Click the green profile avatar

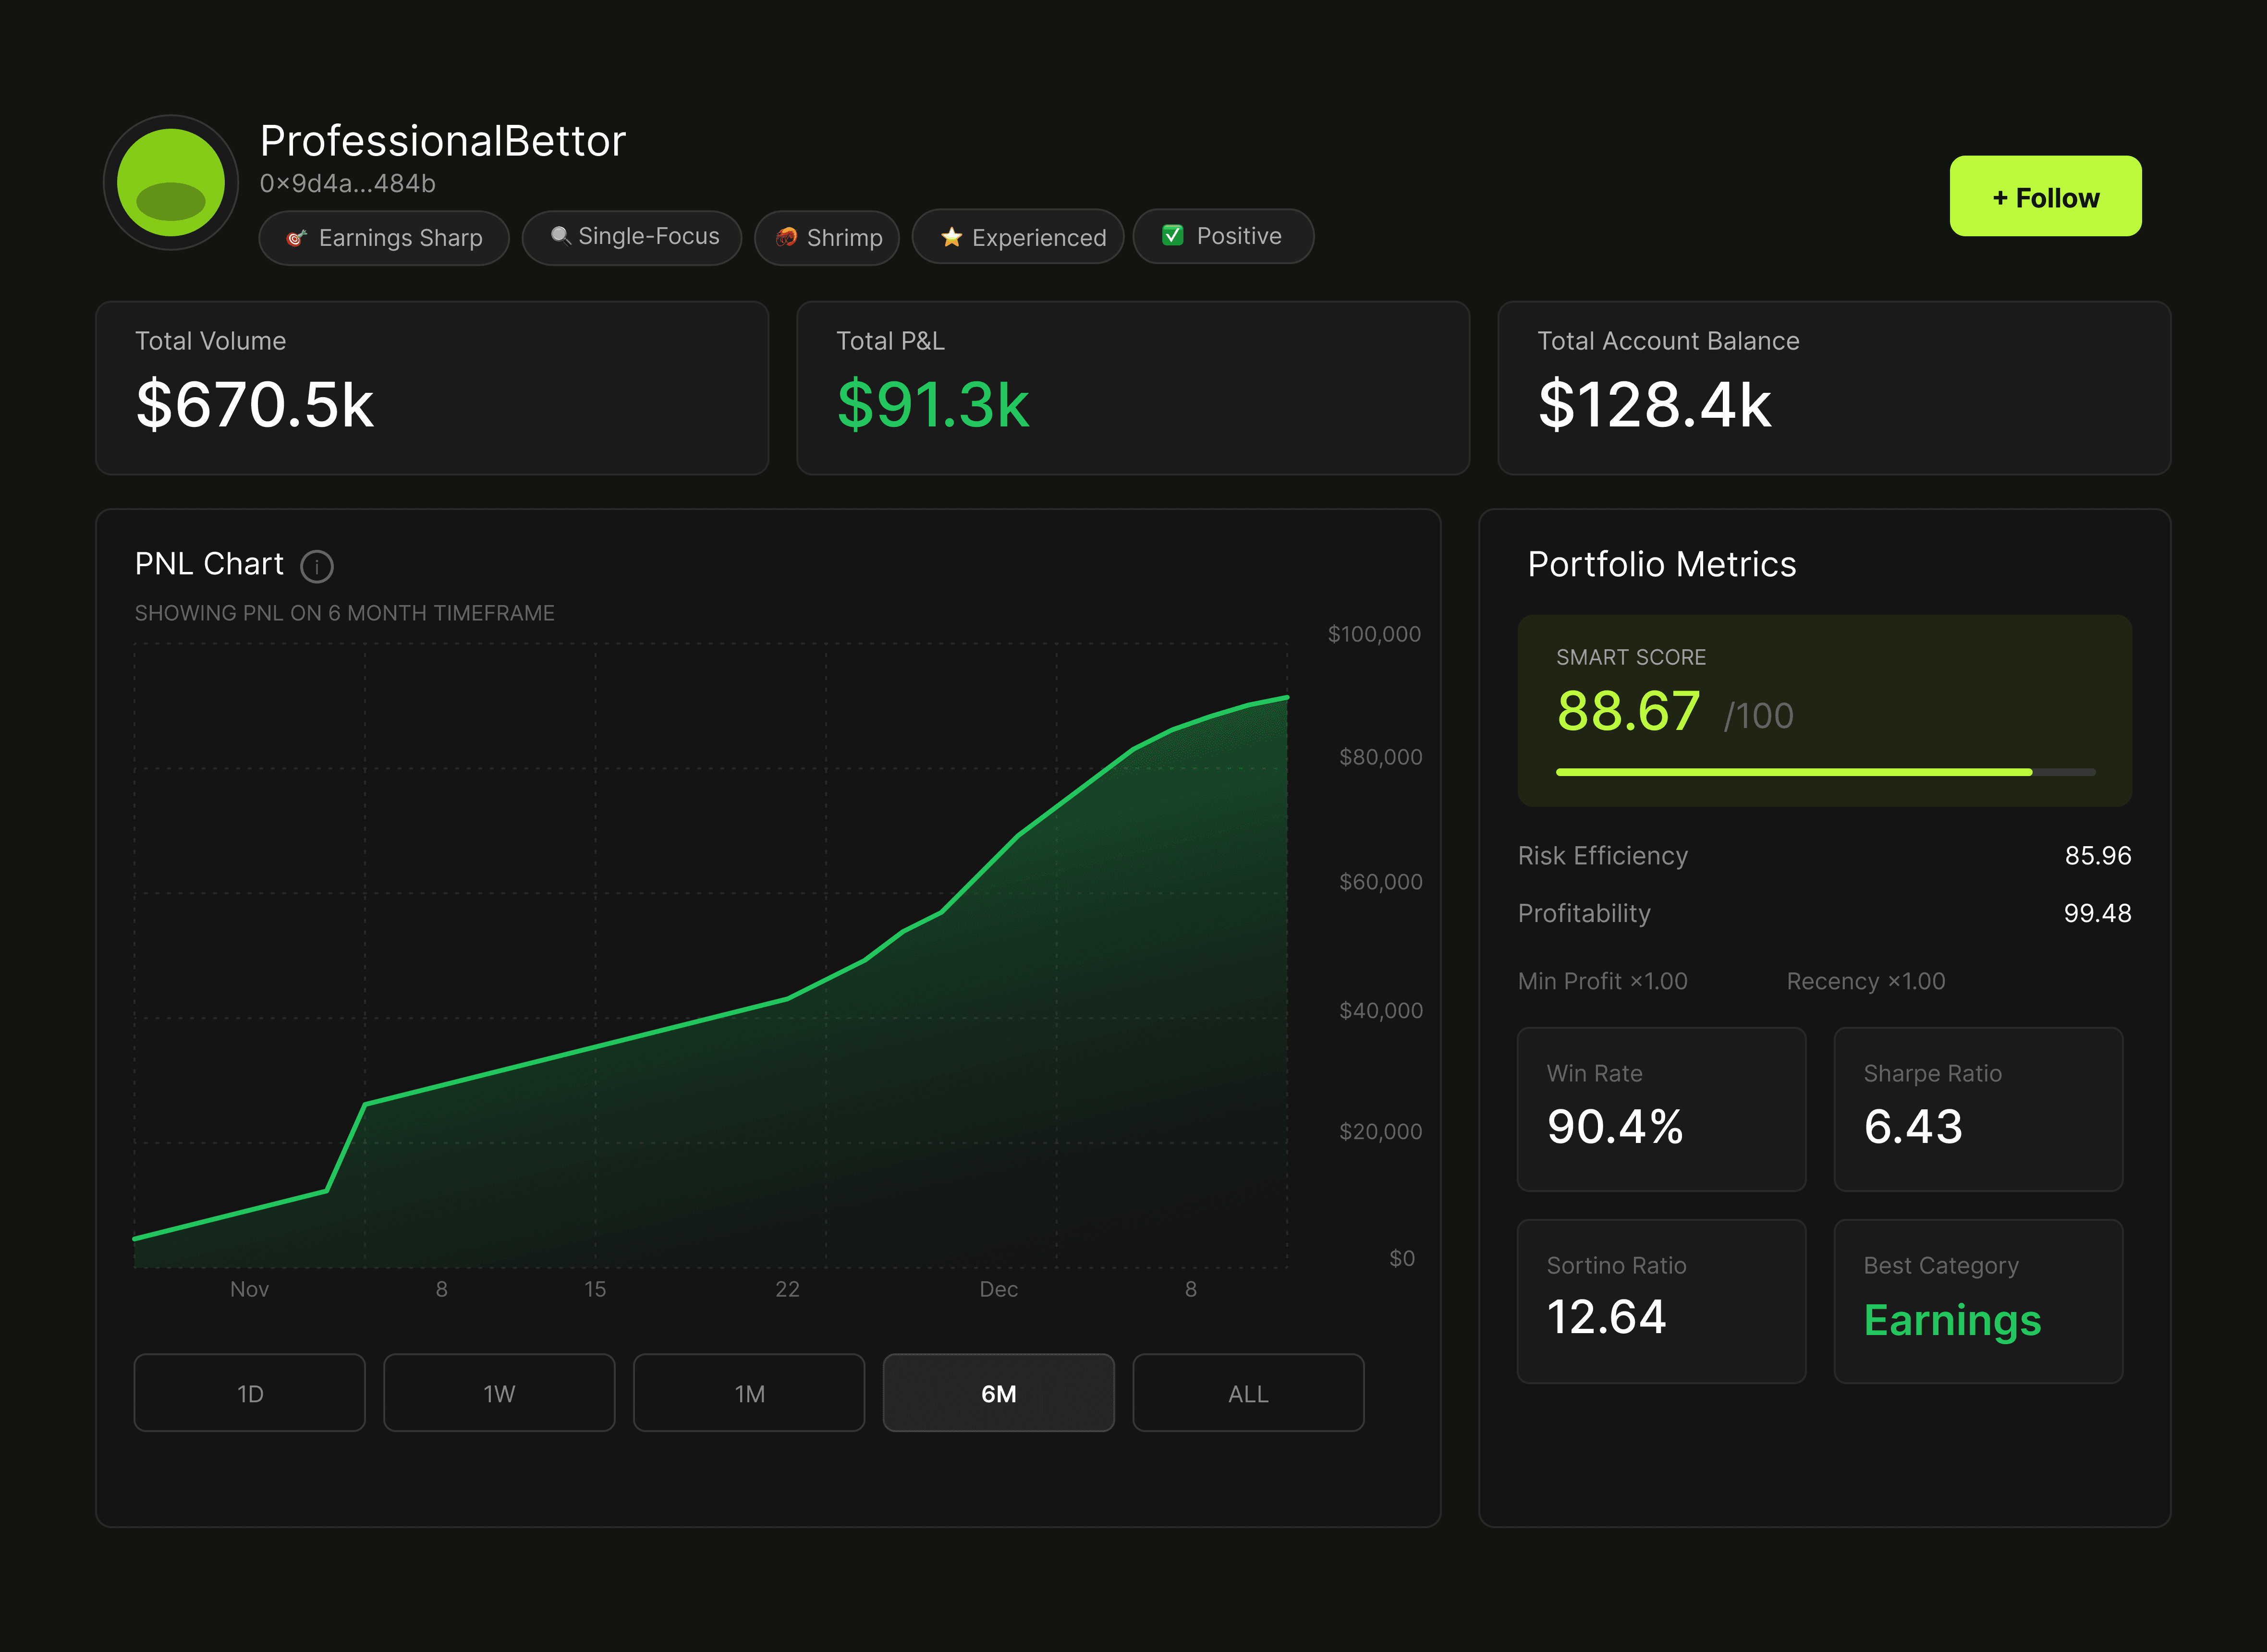tap(171, 182)
